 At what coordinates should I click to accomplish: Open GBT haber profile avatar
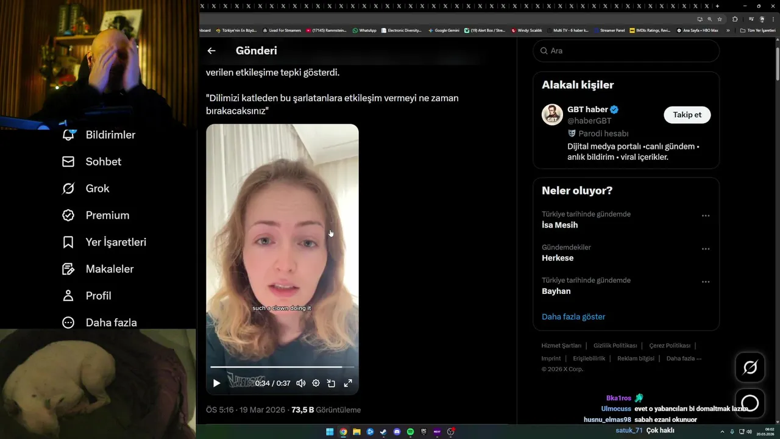(x=552, y=115)
